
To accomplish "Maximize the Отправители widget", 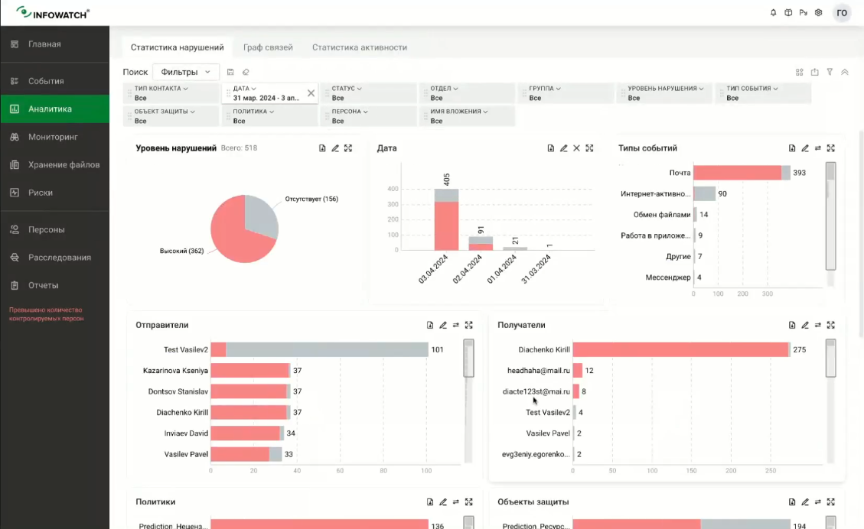I will point(469,326).
